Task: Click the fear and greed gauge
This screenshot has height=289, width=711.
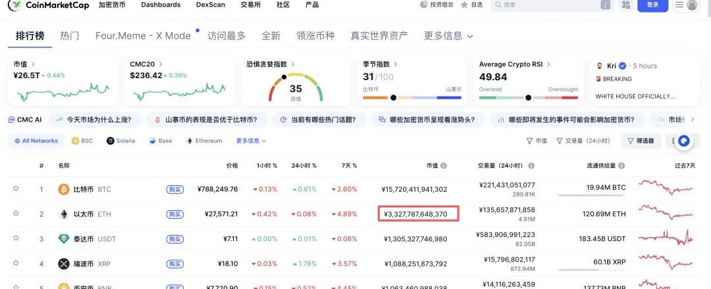Action: tap(296, 87)
